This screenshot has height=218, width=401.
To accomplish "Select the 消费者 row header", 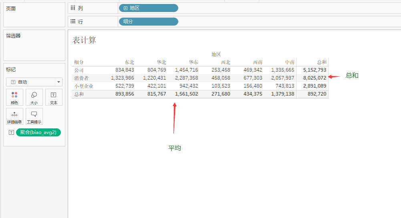I will click(x=81, y=78).
